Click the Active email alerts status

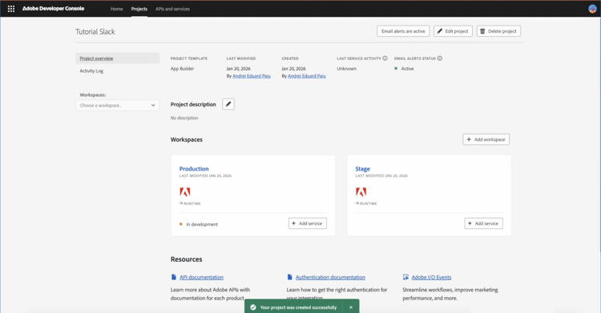(x=407, y=69)
